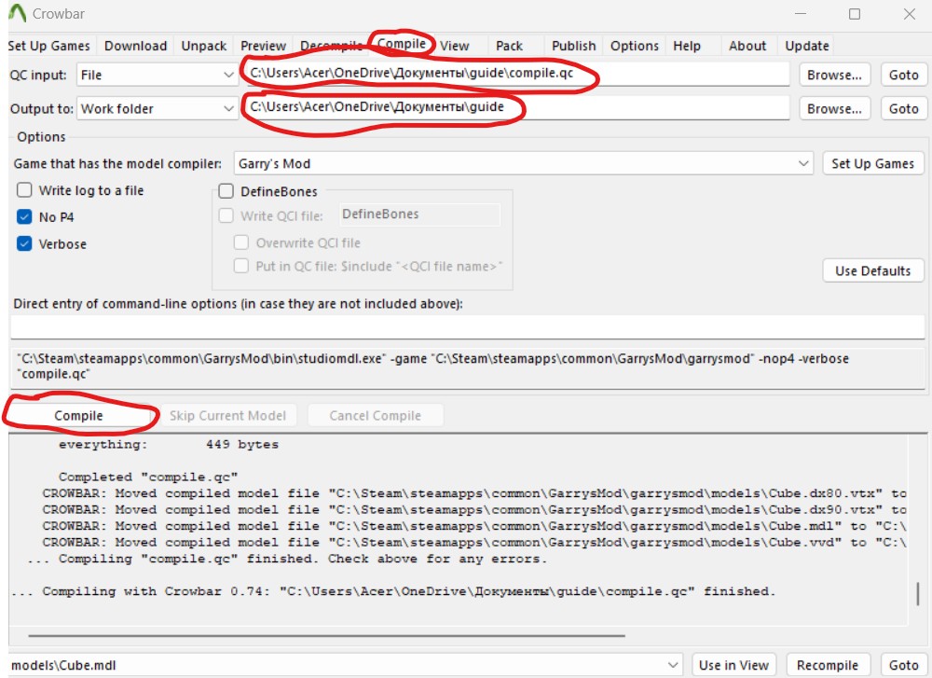Go to the QC input file location
The height and width of the screenshot is (678, 932).
(x=903, y=75)
